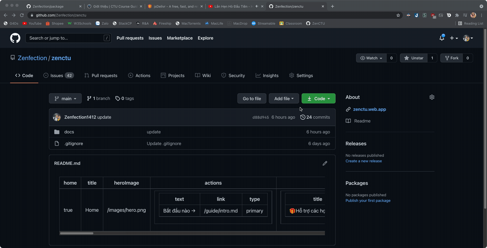Go back to the previous page

click(6, 15)
